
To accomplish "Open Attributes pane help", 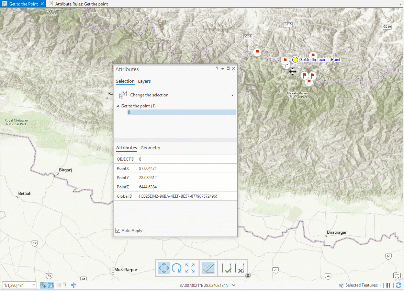I will 217,68.
